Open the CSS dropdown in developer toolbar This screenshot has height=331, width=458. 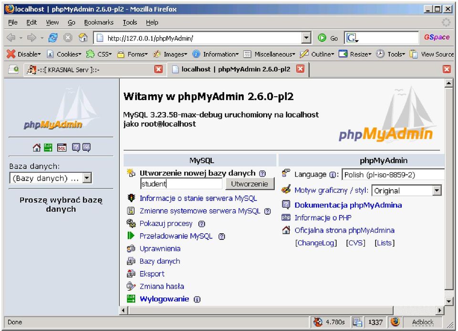pyautogui.click(x=99, y=54)
